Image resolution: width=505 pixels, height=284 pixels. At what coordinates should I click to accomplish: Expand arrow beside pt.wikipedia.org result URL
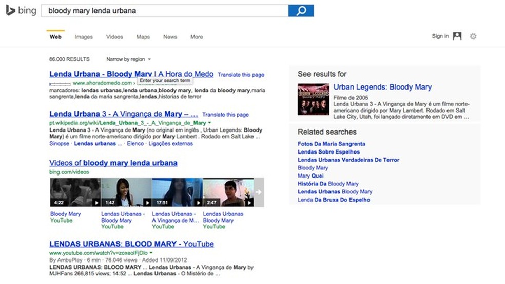tap(209, 123)
